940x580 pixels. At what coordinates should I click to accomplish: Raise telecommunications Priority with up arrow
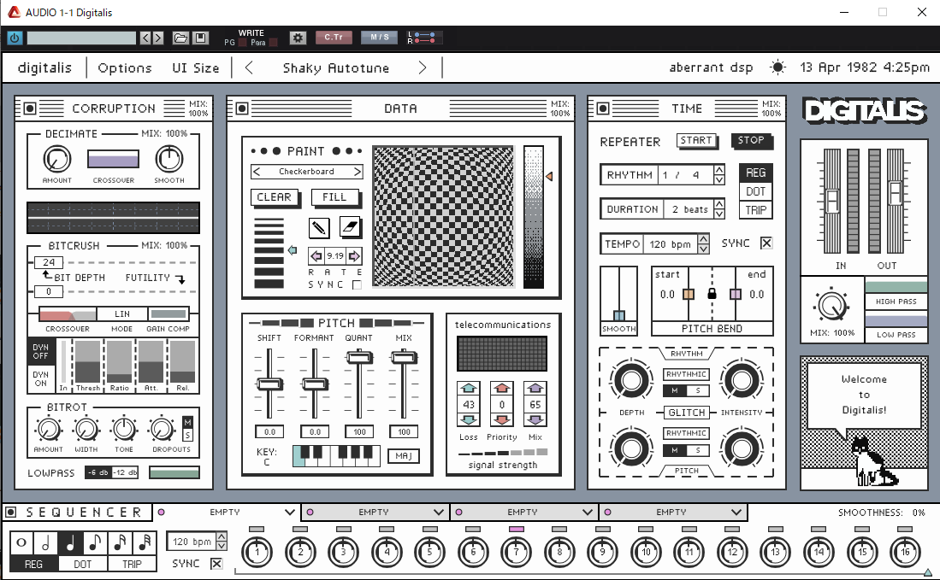tap(502, 388)
